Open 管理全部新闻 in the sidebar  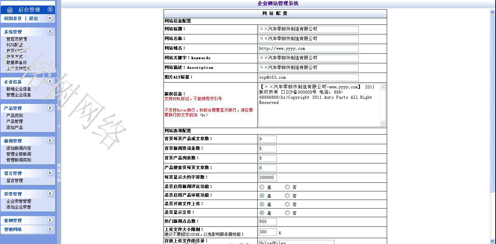[19, 154]
